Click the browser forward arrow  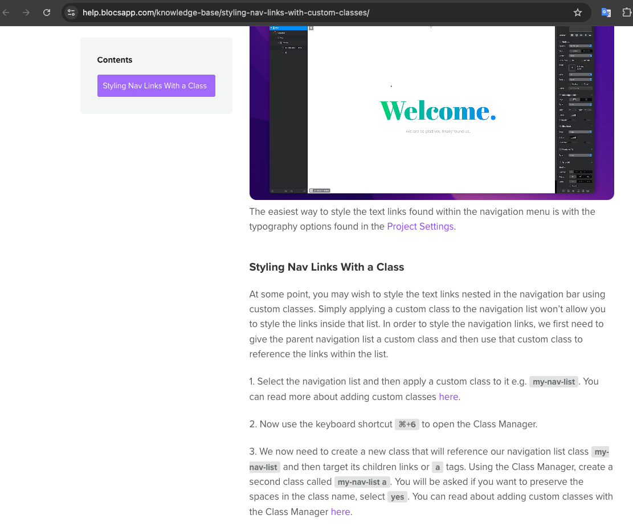point(26,13)
